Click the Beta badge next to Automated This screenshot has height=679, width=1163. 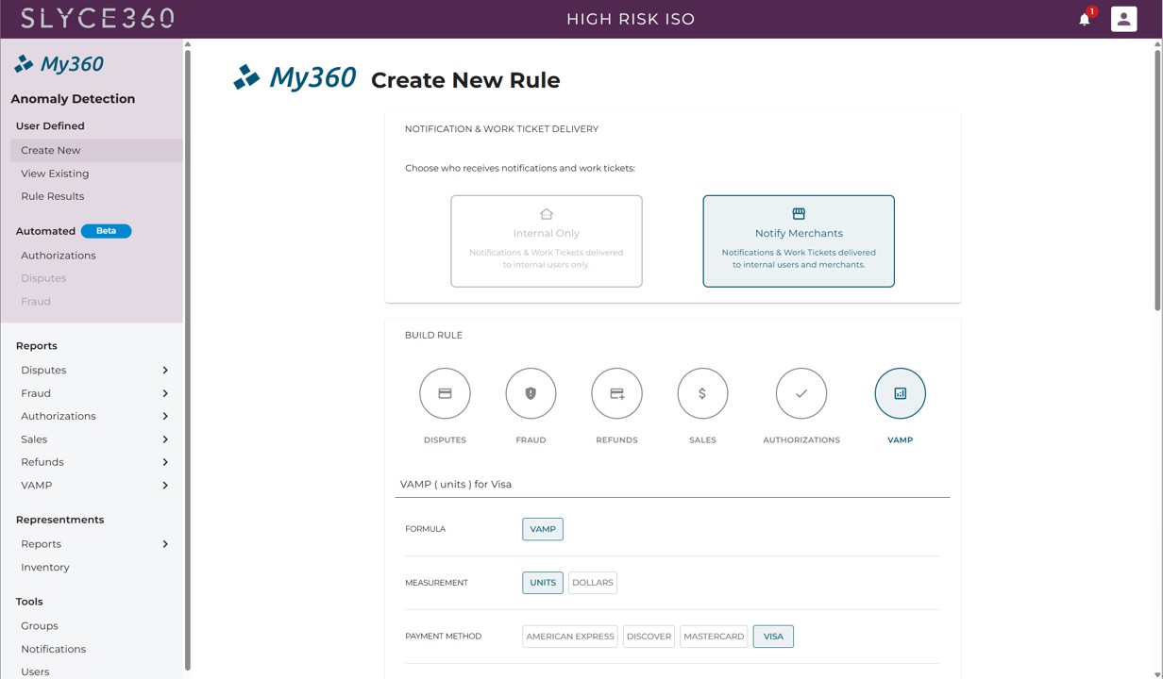click(106, 231)
